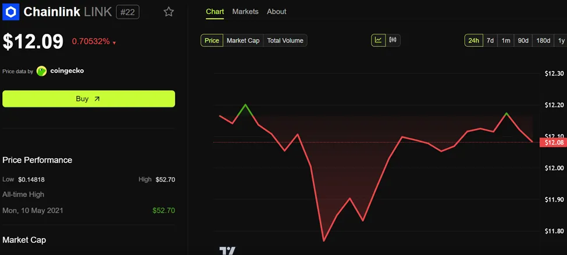Set chart range to 7d
The height and width of the screenshot is (255, 567).
490,40
